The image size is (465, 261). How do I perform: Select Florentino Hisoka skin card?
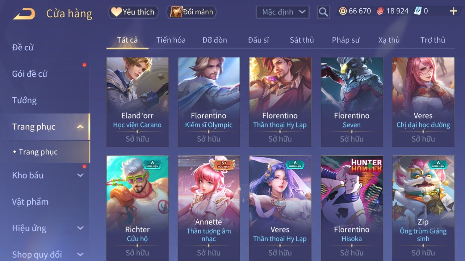pyautogui.click(x=352, y=208)
